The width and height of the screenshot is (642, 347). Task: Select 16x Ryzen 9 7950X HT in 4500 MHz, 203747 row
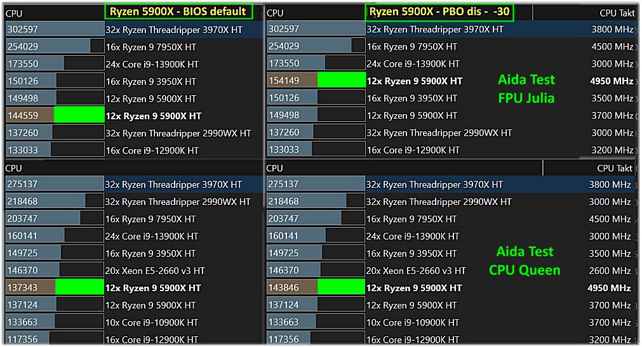click(x=411, y=219)
